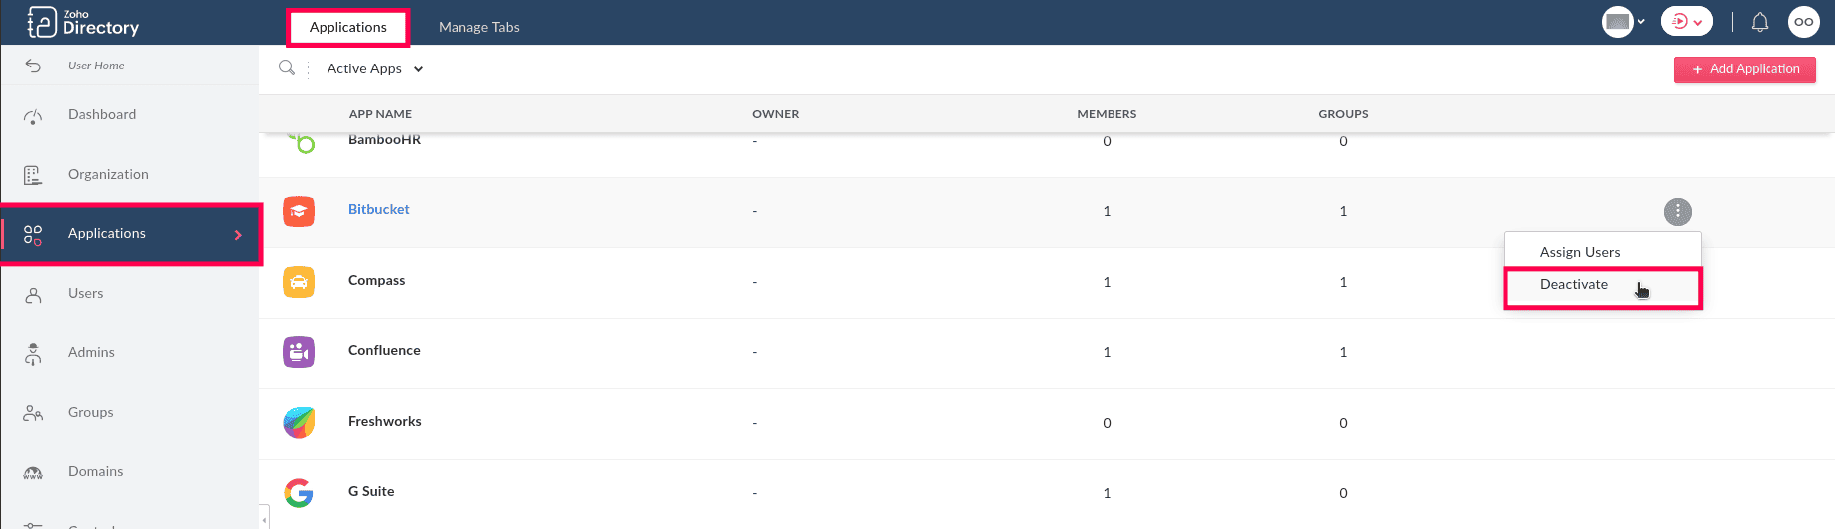The width and height of the screenshot is (1835, 529).
Task: Expand the Applications sidebar chevron
Action: click(238, 235)
